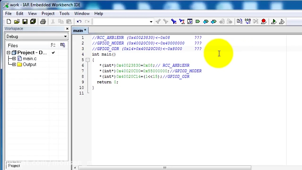Toggle breakpoint with red circle icon
The width and height of the screenshot is (302, 170).
pyautogui.click(x=264, y=22)
